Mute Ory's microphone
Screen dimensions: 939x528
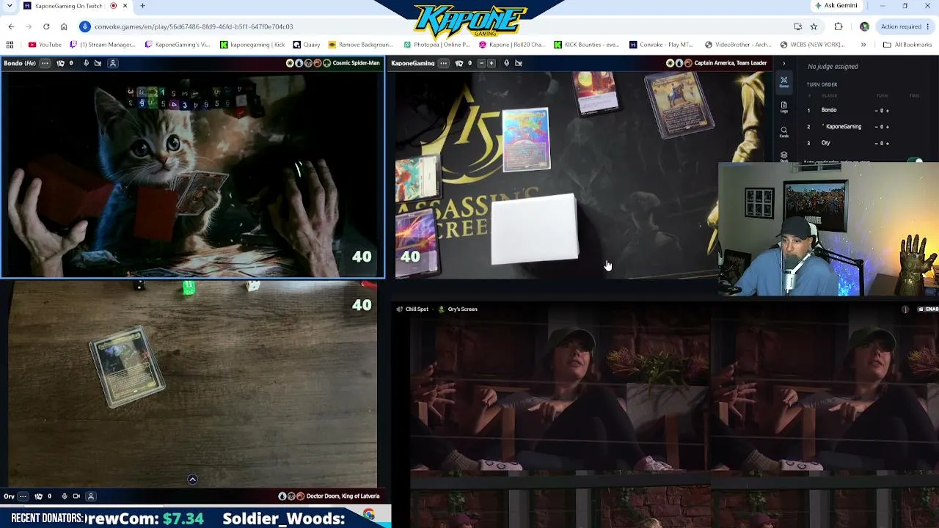(x=65, y=496)
